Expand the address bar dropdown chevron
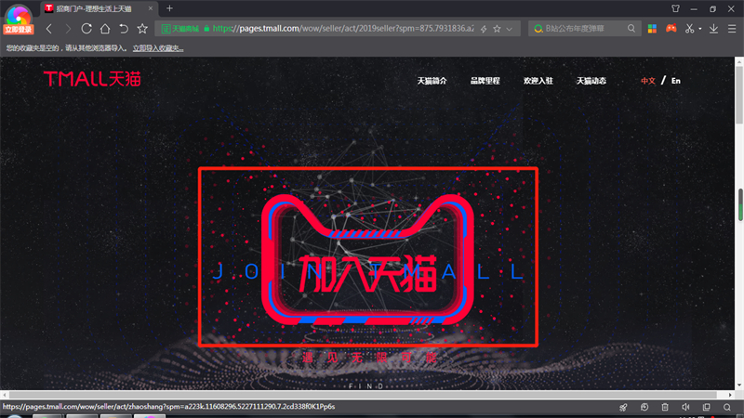 point(510,29)
